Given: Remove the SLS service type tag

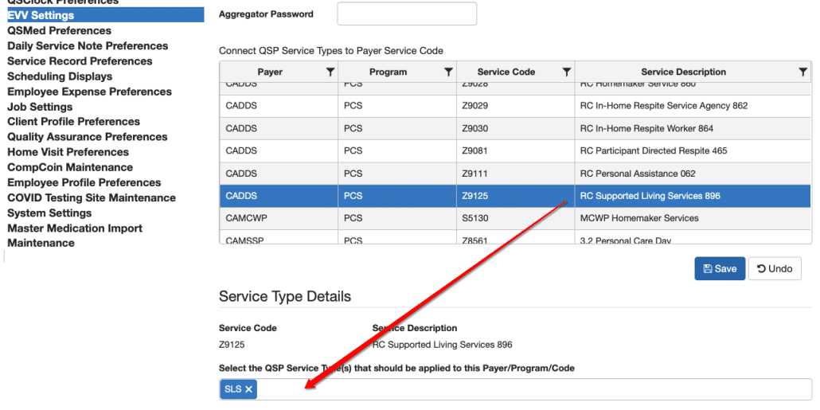Looking at the screenshot, I should pos(249,389).
